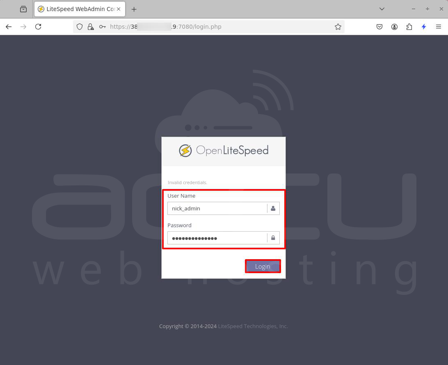Reload the login page
The image size is (448, 365).
[x=38, y=27]
